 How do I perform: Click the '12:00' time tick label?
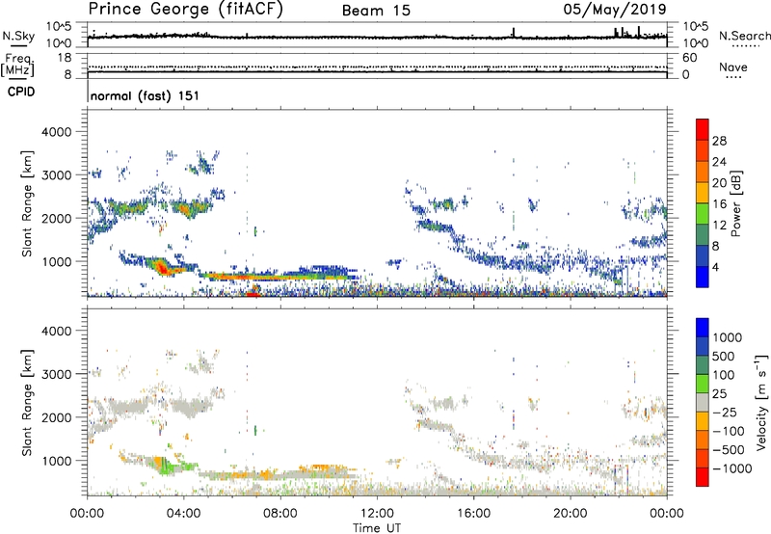(x=377, y=514)
